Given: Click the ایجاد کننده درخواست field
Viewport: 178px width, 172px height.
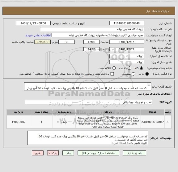Looking at the screenshot, I should [x=98, y=35].
